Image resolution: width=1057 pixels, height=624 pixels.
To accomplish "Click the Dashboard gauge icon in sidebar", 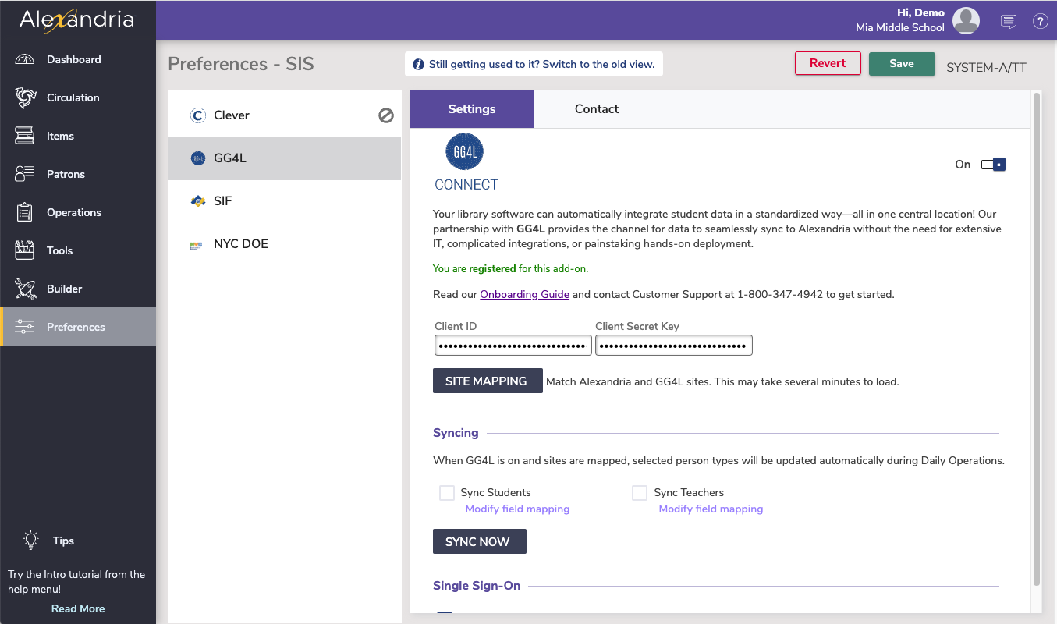I will 25,60.
